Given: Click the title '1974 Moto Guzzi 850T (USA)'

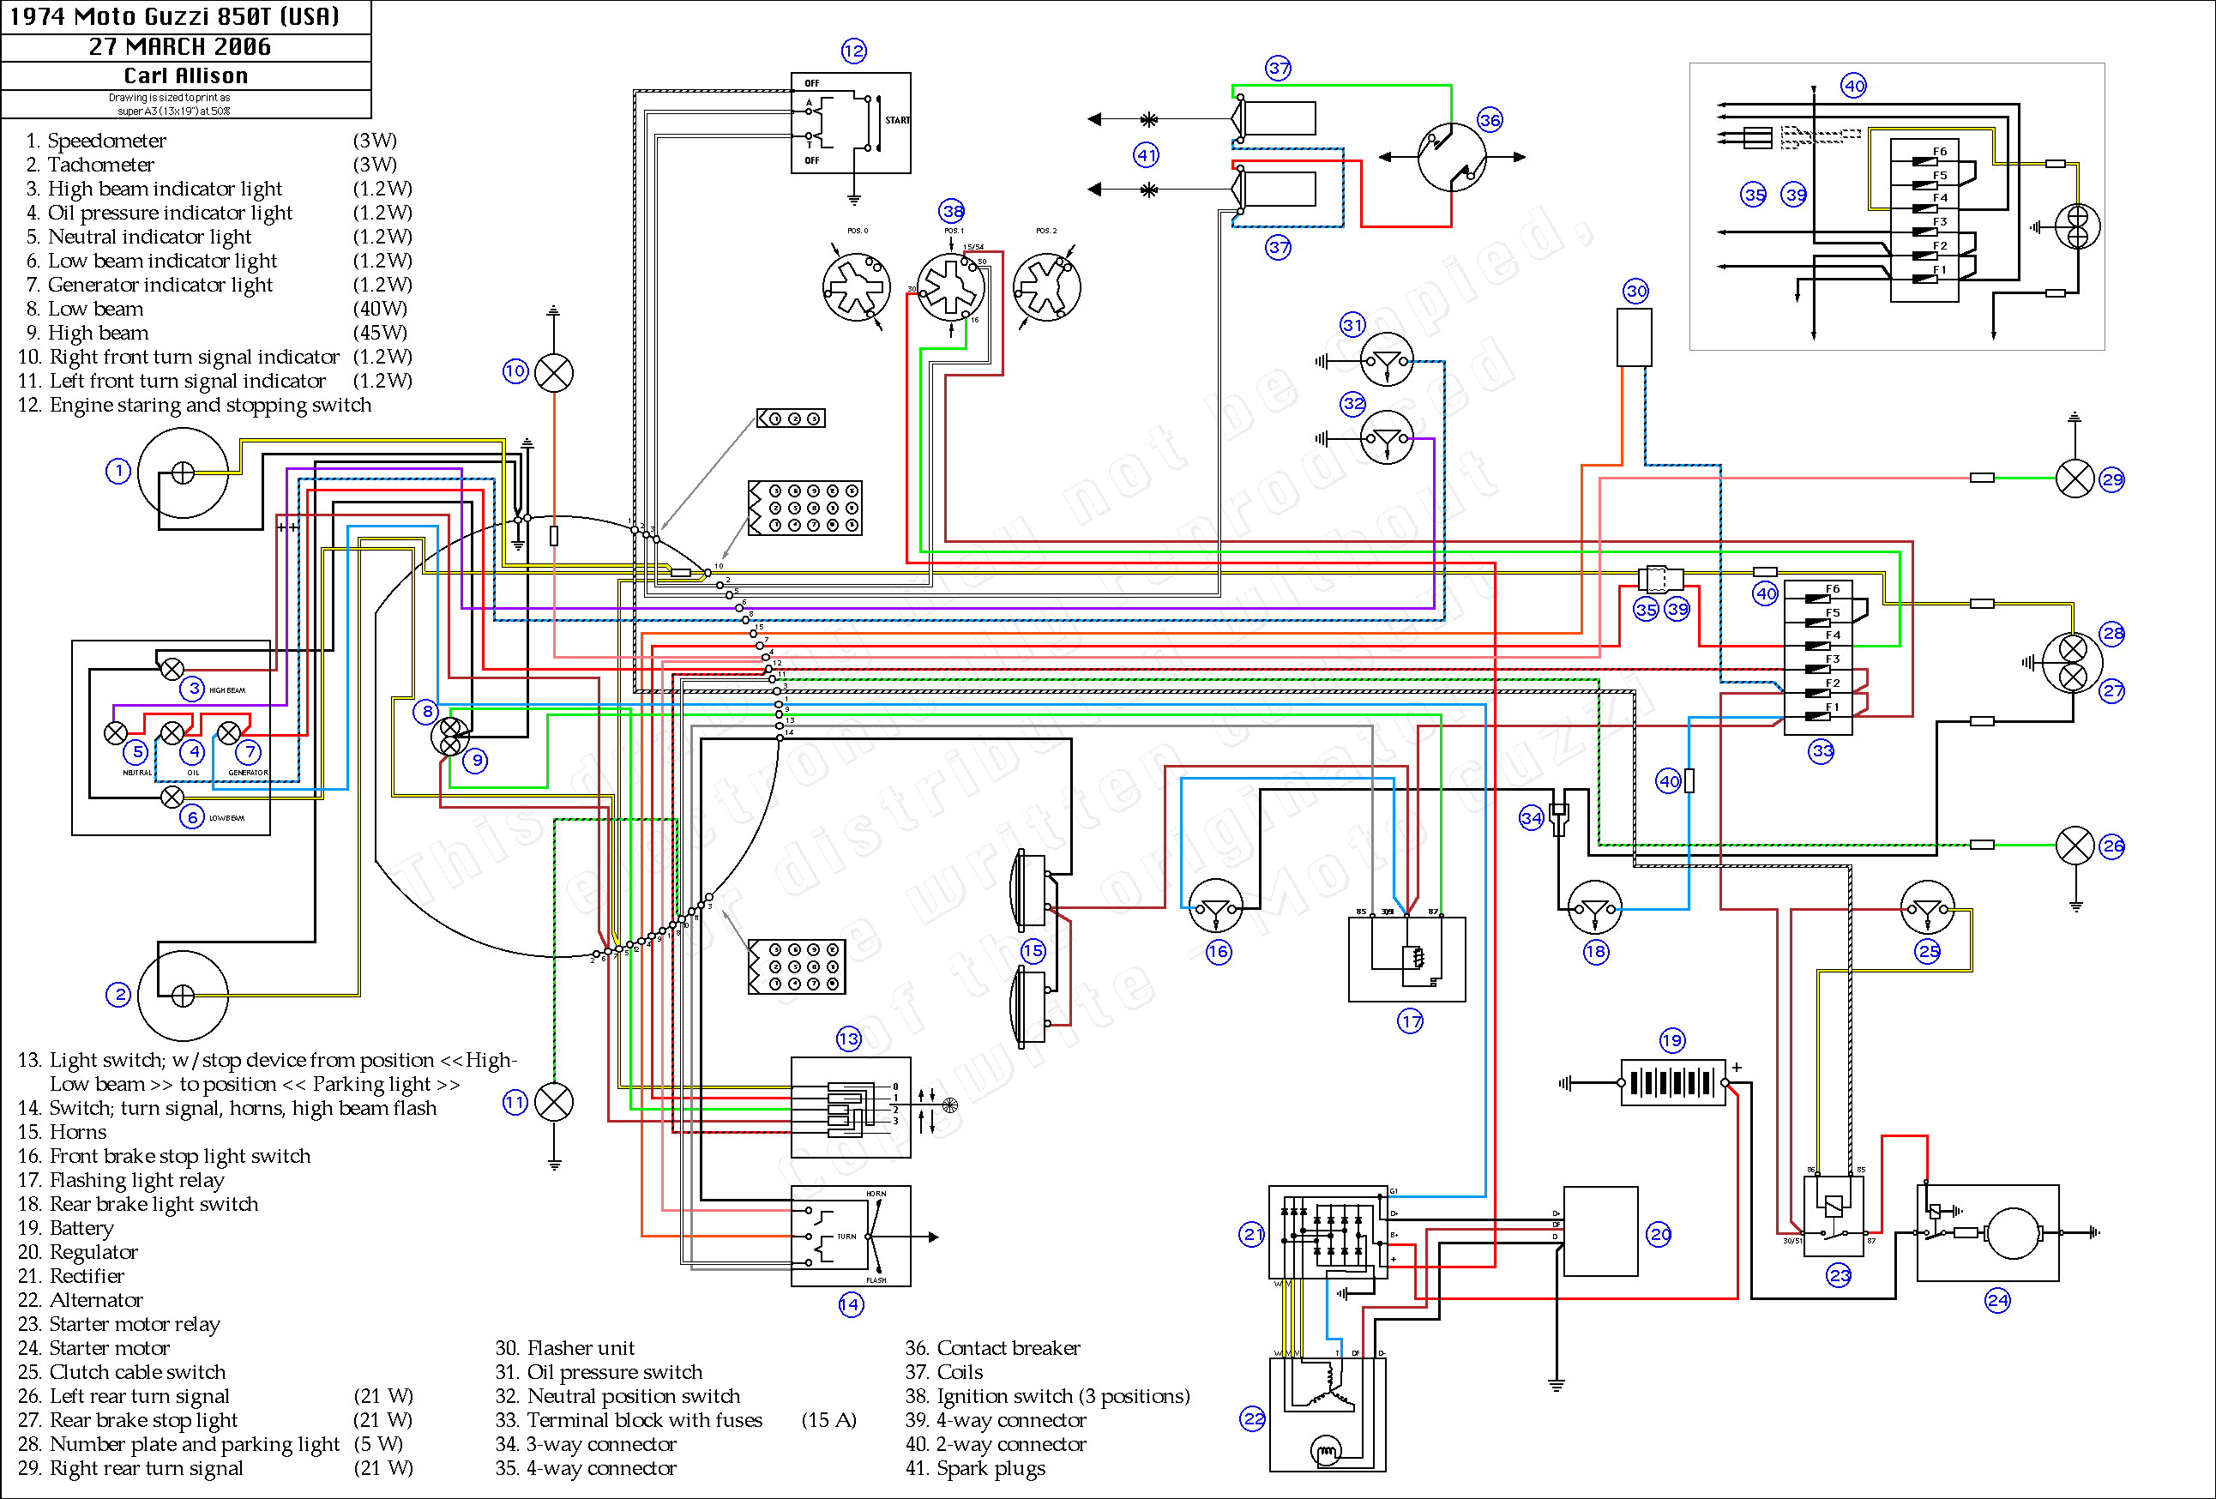Looking at the screenshot, I should point(174,16).
